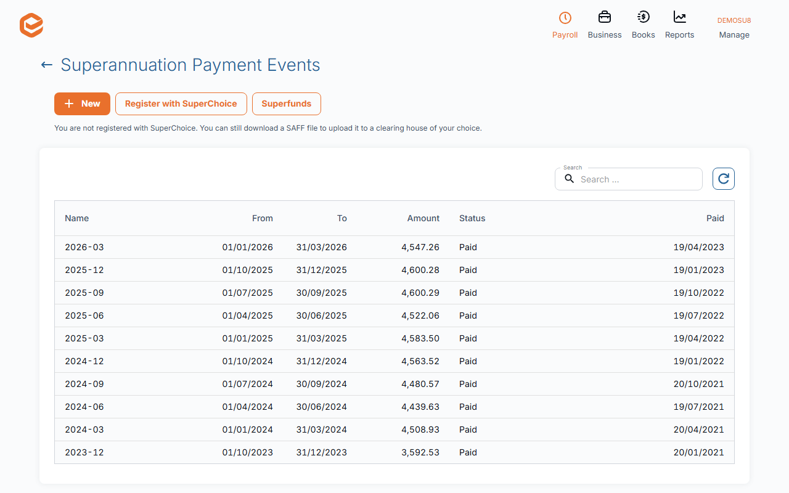Click paid date 20/10/2021
The image size is (789, 493).
coord(699,384)
